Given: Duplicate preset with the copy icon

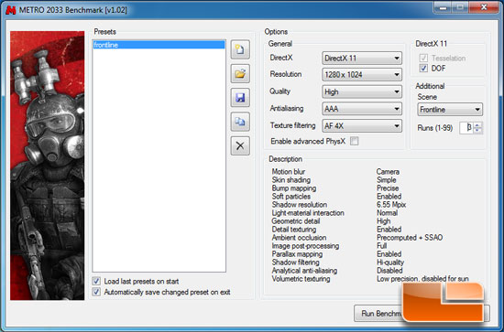Looking at the screenshot, I should click(x=240, y=122).
